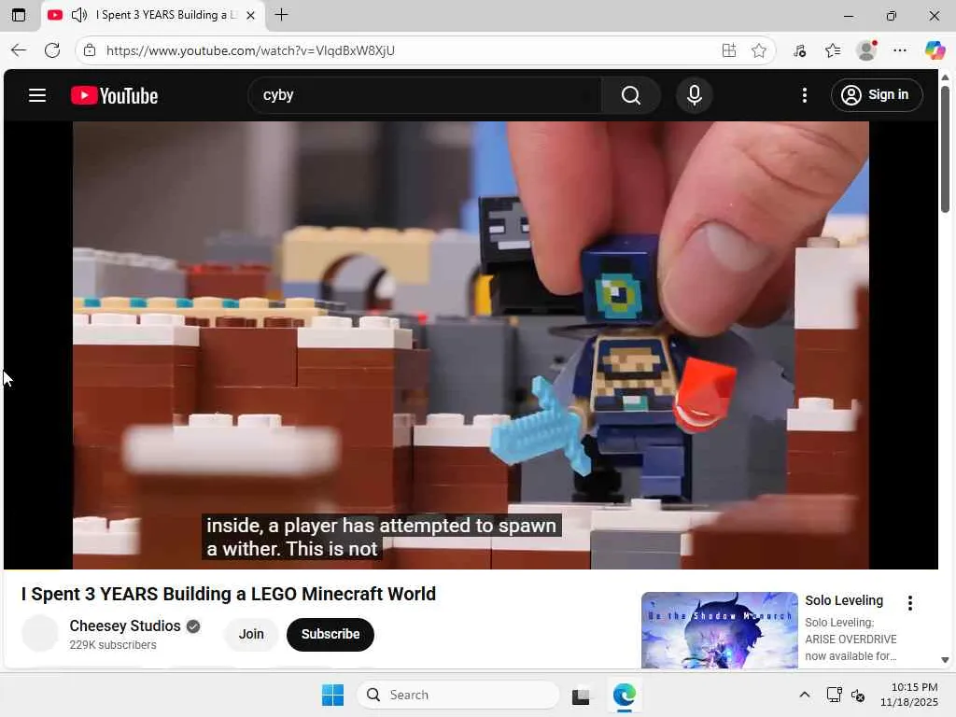Start voice search with microphone icon
The width and height of the screenshot is (956, 717).
[x=694, y=95]
